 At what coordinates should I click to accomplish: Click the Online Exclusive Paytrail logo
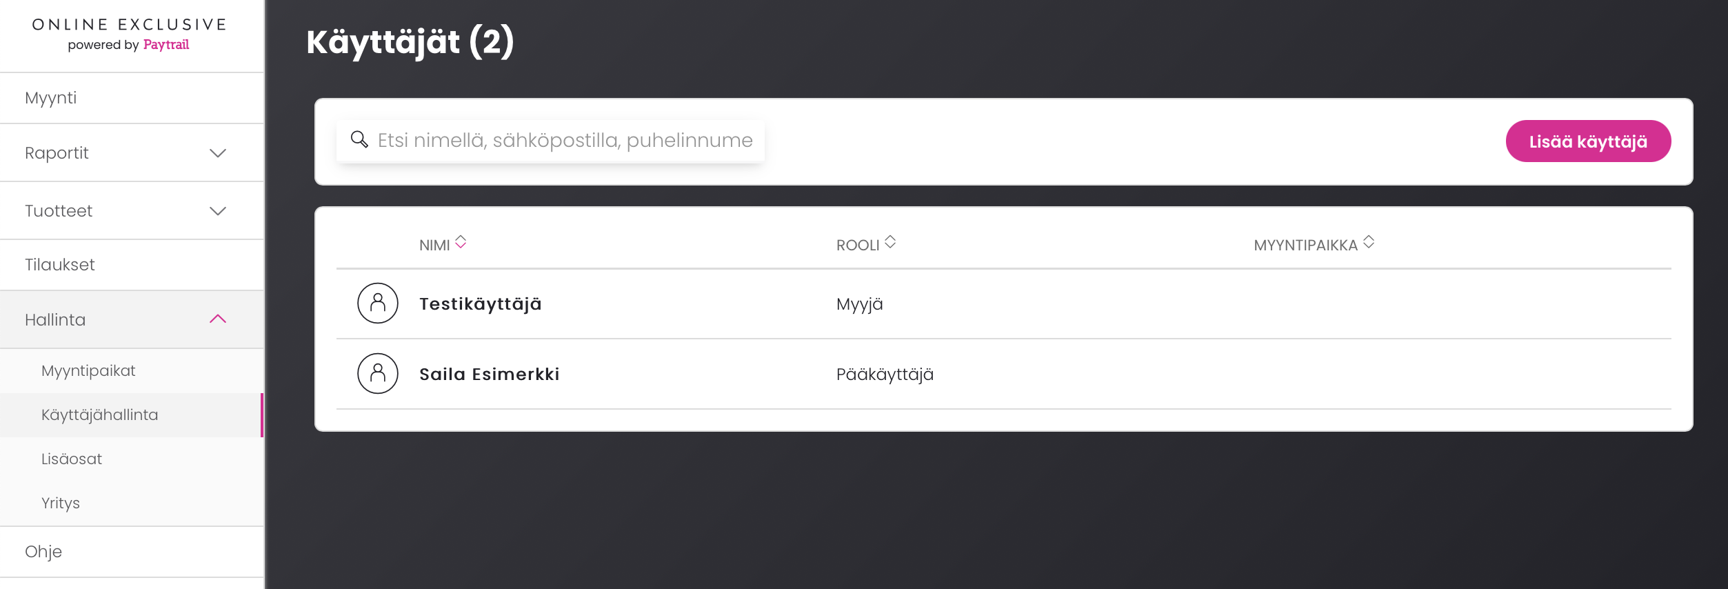130,34
